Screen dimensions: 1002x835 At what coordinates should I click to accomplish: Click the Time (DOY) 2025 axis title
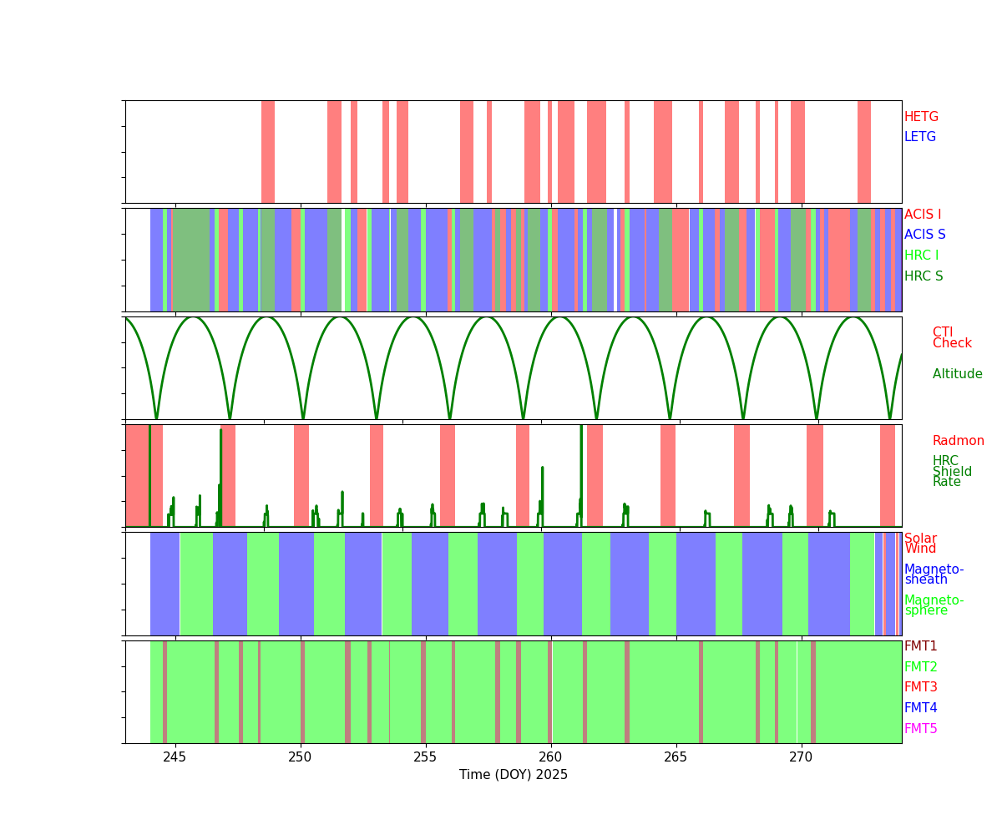(514, 775)
